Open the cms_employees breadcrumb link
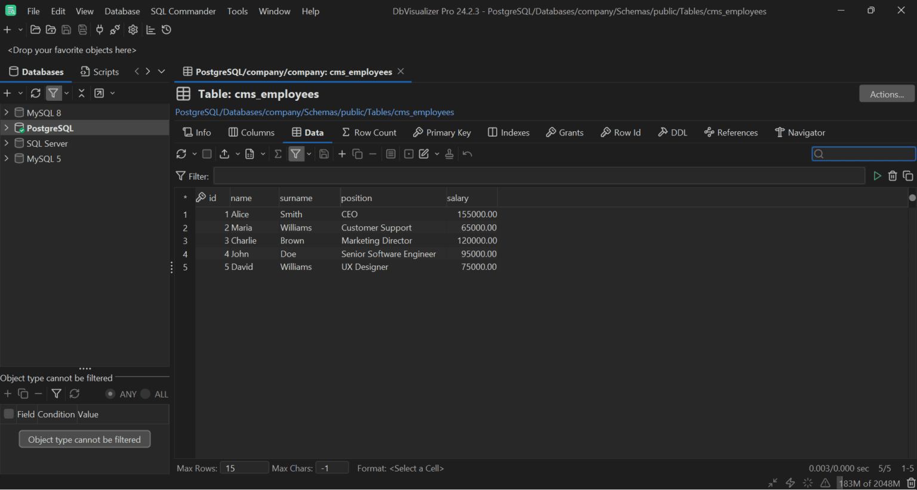Viewport: 917px width, 490px height. (426, 112)
